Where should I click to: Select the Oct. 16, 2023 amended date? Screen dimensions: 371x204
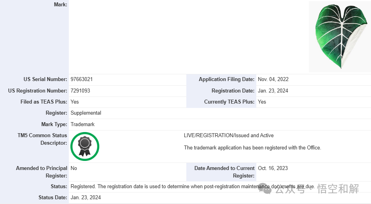click(273, 168)
